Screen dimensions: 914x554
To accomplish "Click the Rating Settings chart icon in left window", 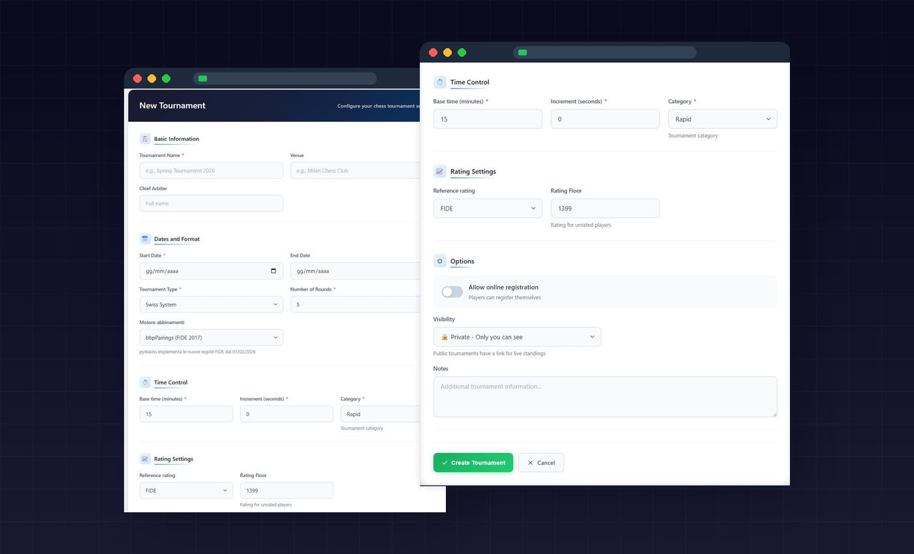I will click(x=145, y=459).
